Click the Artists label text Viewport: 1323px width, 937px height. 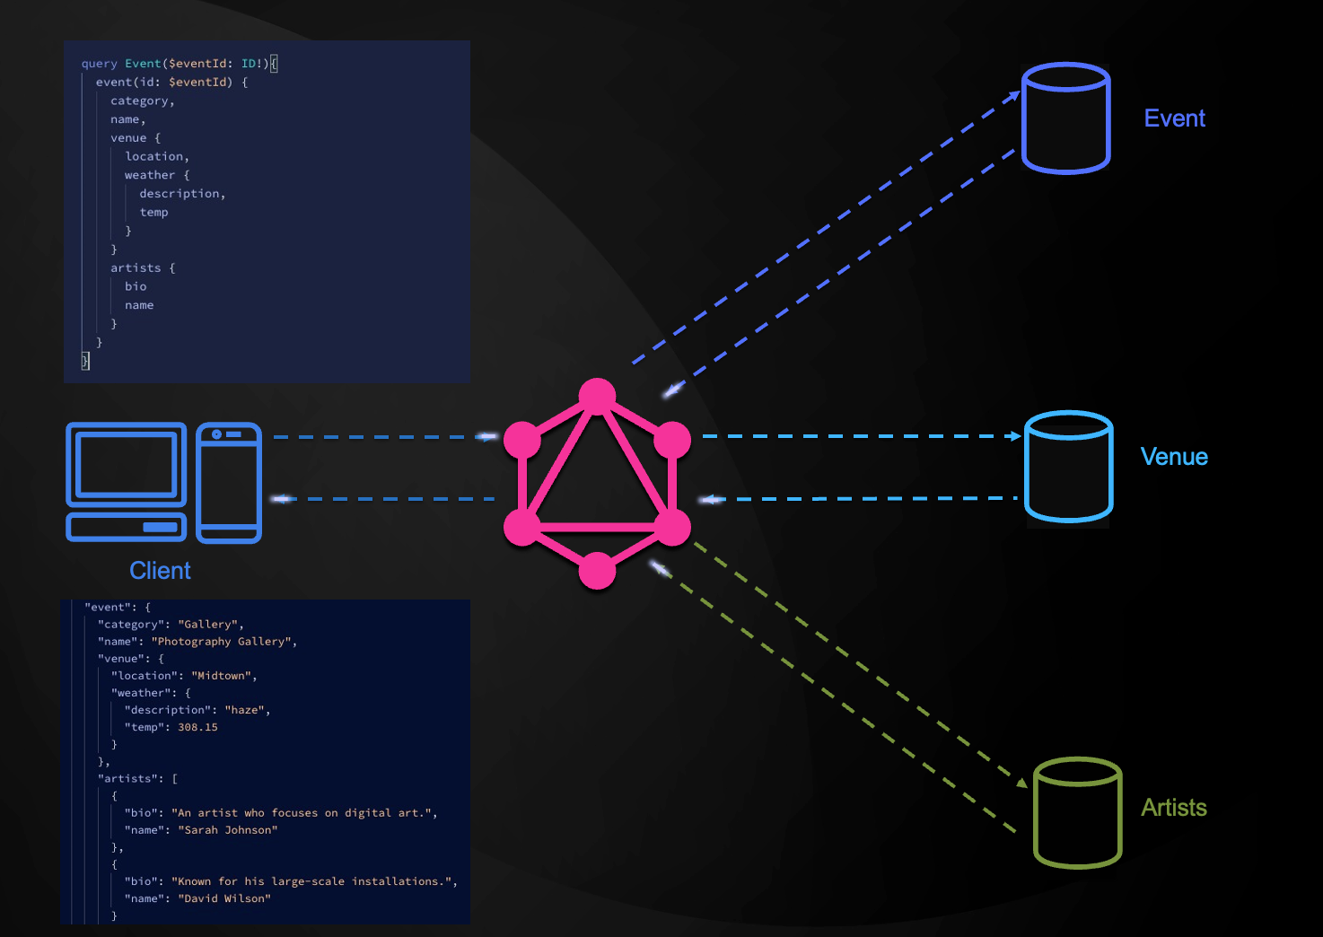point(1175,808)
